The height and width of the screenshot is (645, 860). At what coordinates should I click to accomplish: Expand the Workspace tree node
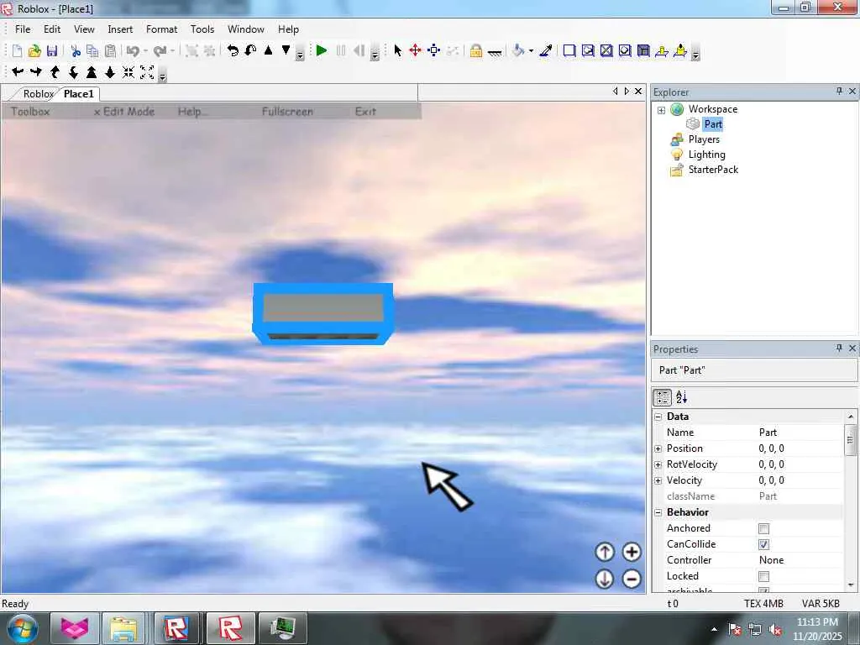click(x=662, y=110)
